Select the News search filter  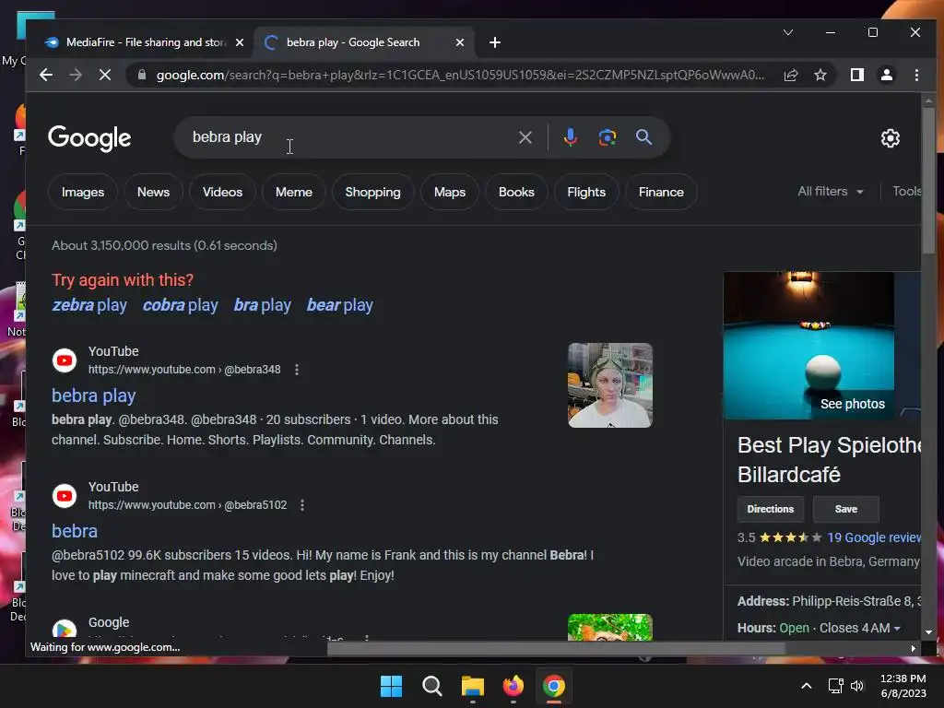(x=153, y=192)
